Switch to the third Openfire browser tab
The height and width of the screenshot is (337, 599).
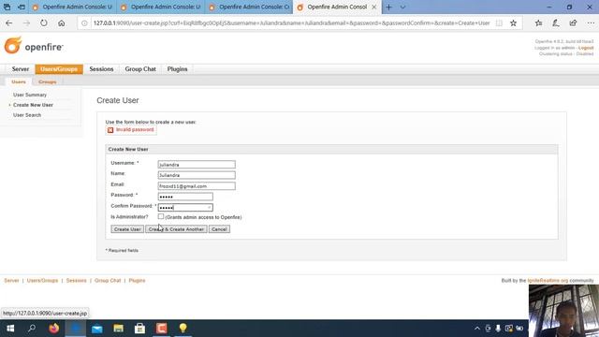(249, 7)
